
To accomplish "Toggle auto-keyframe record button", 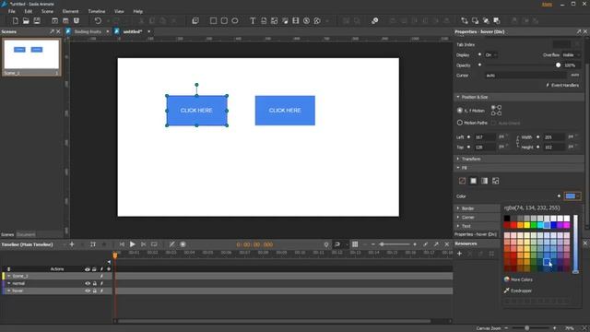I will (x=183, y=244).
